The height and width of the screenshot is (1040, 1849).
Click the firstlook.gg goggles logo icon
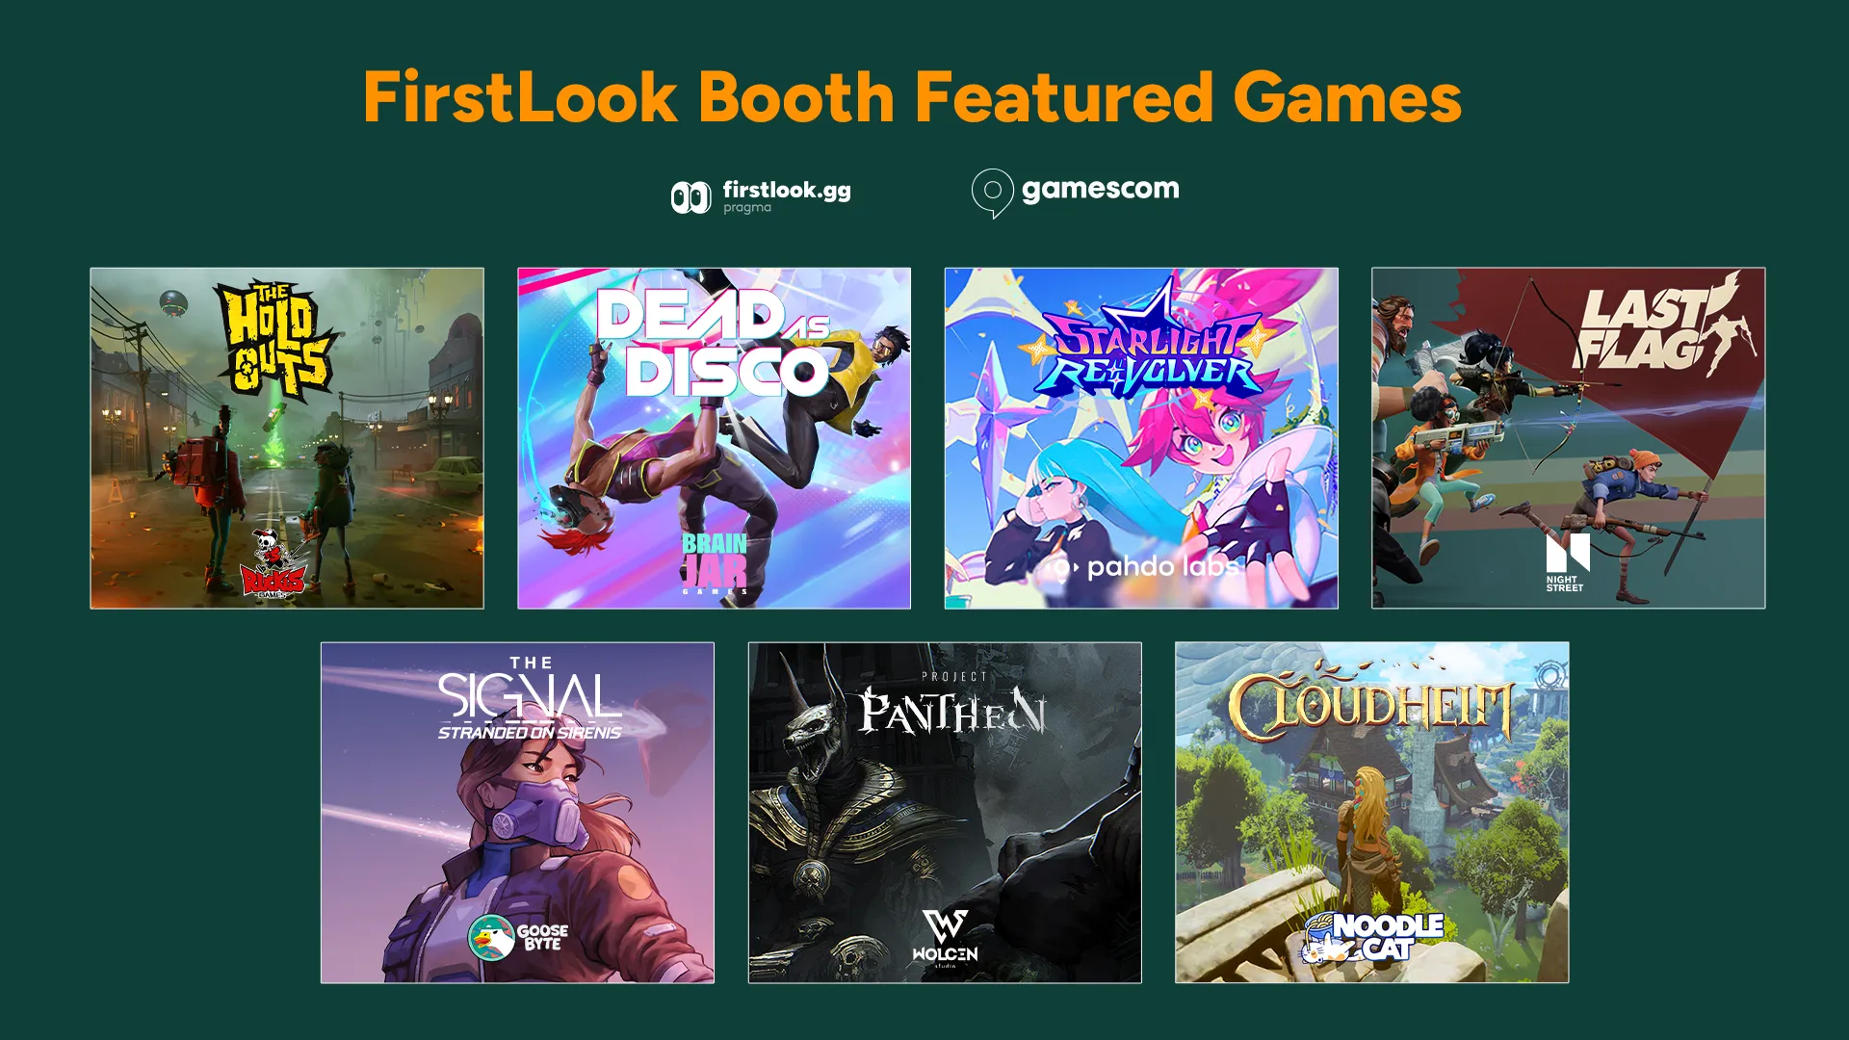click(690, 197)
